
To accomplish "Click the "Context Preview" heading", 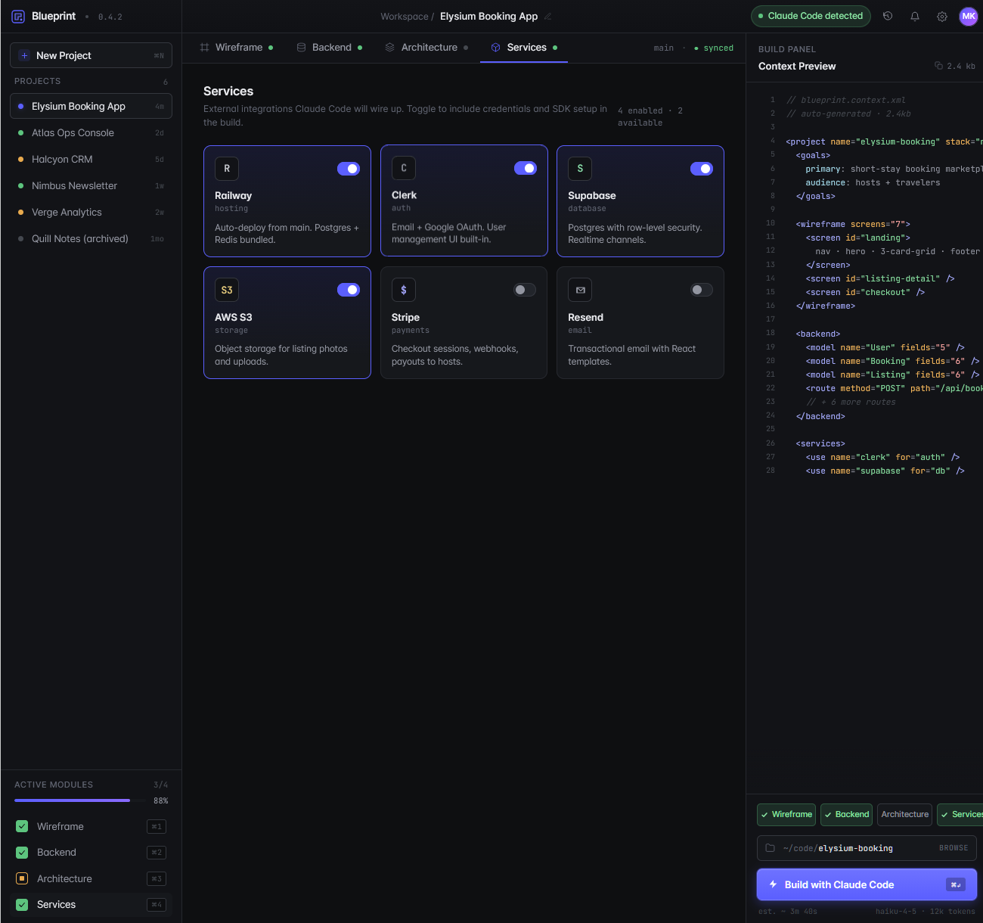I will (x=797, y=67).
